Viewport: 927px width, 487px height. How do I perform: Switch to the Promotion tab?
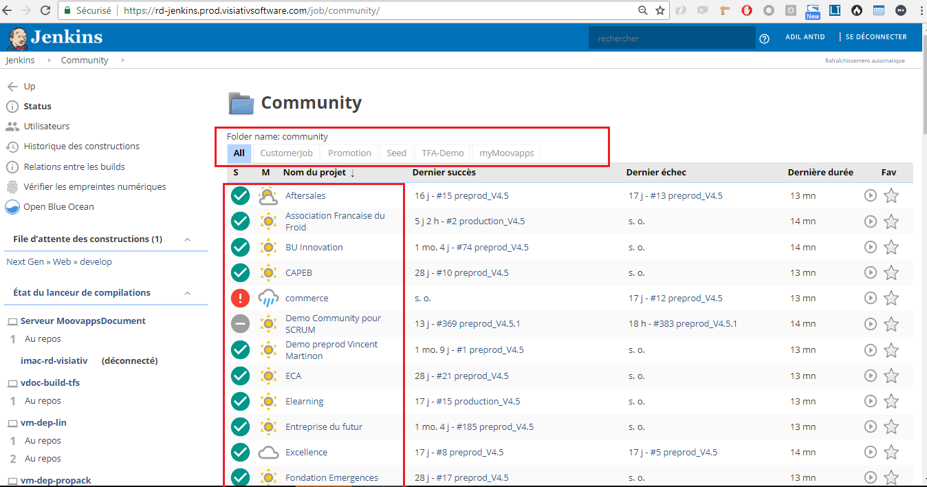click(349, 153)
